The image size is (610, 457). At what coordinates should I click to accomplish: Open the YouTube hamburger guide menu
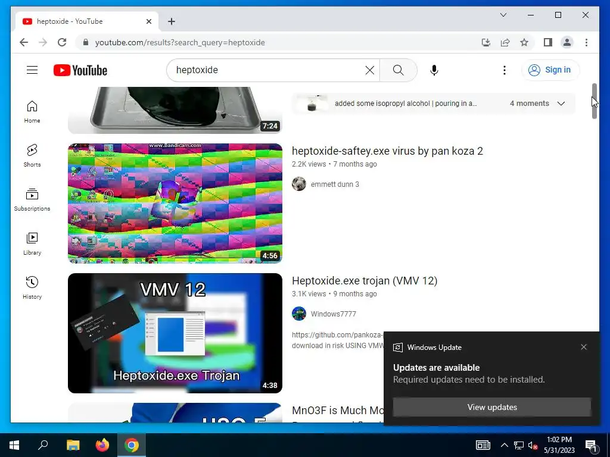[x=32, y=70]
